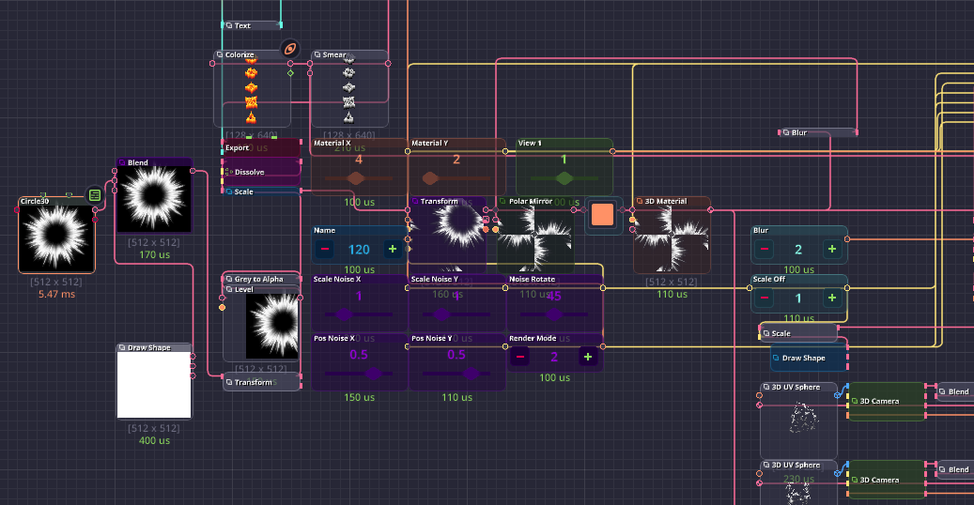Image resolution: width=974 pixels, height=505 pixels.
Task: Select the Circle30 node preview
Action: tap(56, 238)
